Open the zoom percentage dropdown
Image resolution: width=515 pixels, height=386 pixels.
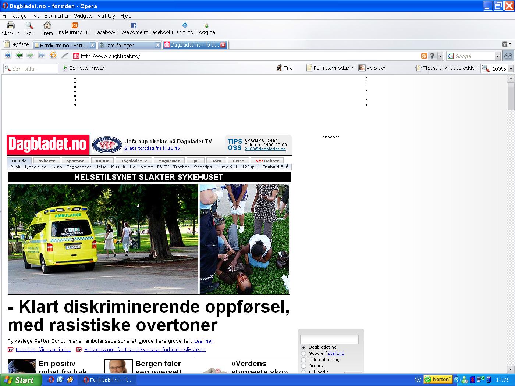point(510,69)
